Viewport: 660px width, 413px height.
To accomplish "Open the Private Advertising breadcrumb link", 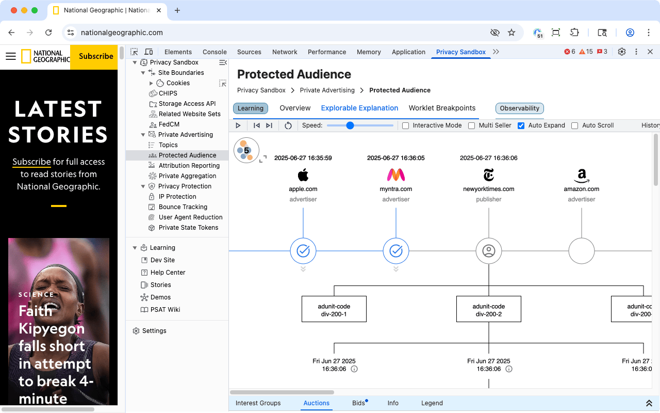I will point(327,90).
